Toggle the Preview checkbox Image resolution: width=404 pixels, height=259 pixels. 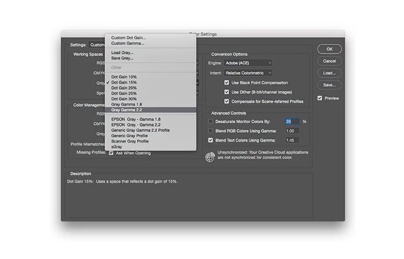[x=320, y=98]
